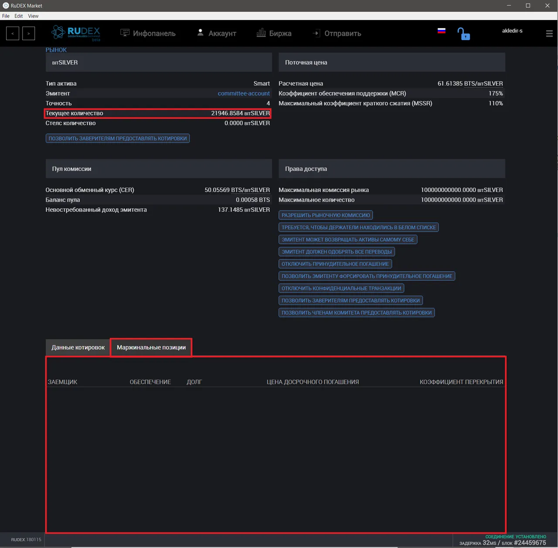Click the Поточная цена panel header
This screenshot has height=548, width=558.
click(x=392, y=62)
